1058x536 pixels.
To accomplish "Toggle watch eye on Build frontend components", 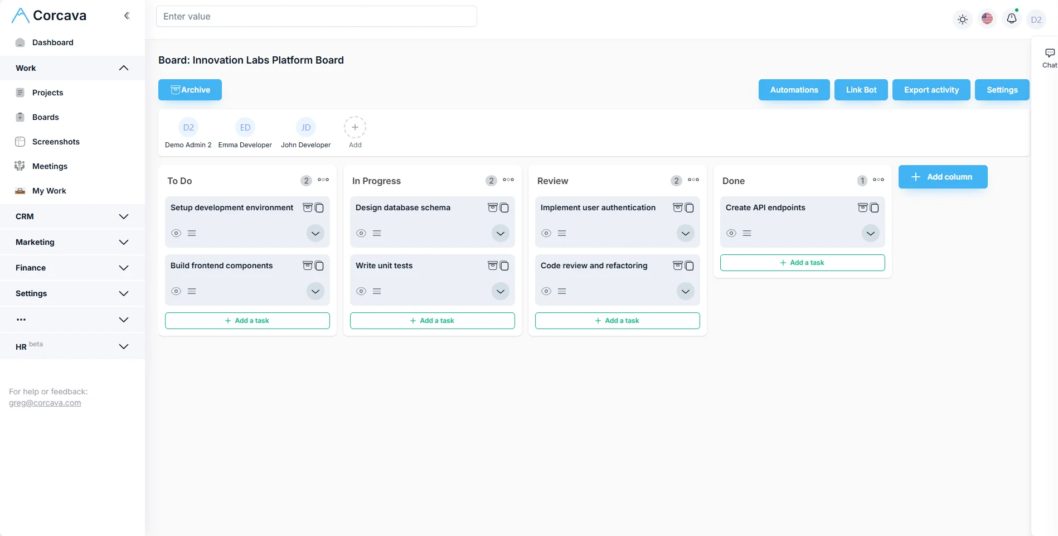I will 176,291.
